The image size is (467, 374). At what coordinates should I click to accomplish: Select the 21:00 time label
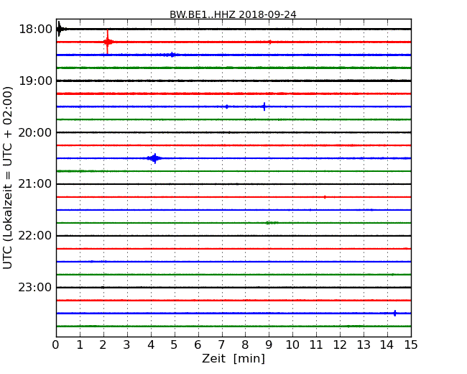tap(35, 184)
